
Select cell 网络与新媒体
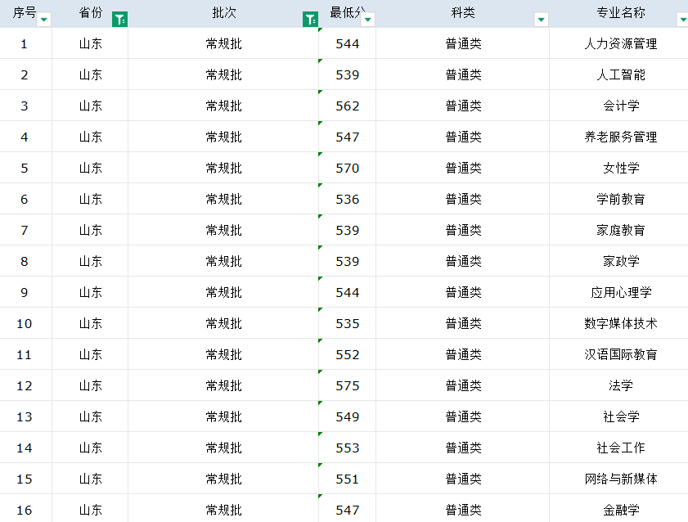(618, 479)
